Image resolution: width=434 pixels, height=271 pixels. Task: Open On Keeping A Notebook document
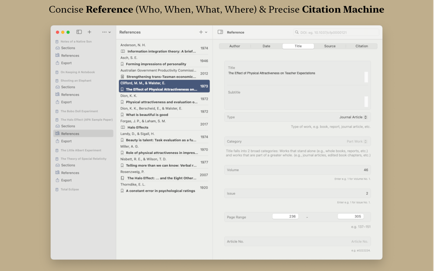click(x=78, y=72)
